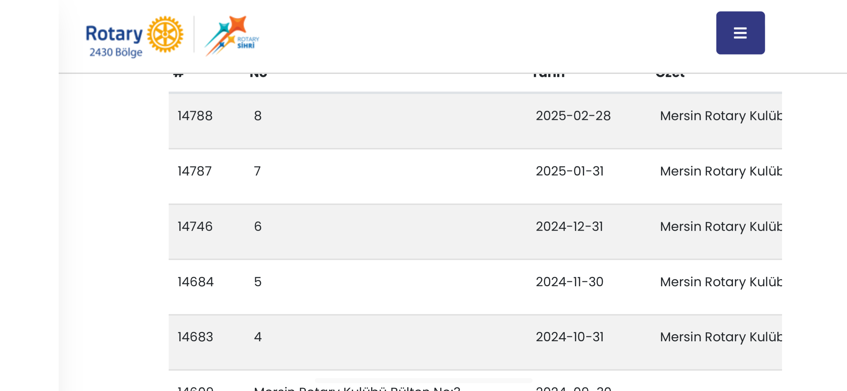847x391 pixels.
Task: Click the horizontal table scrollbar
Action: (423, 380)
